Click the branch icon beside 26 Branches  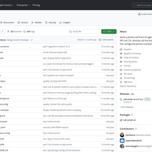(8, 31)
